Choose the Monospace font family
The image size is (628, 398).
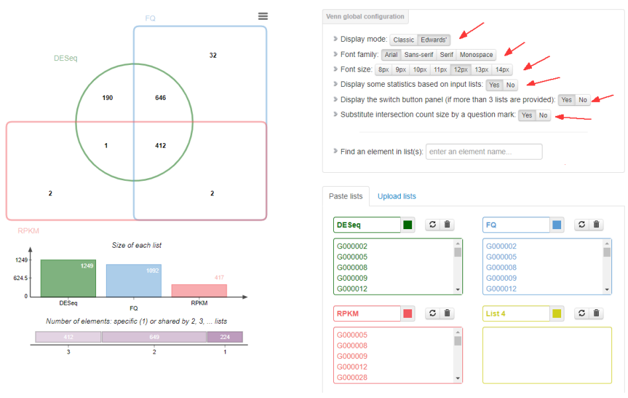476,55
